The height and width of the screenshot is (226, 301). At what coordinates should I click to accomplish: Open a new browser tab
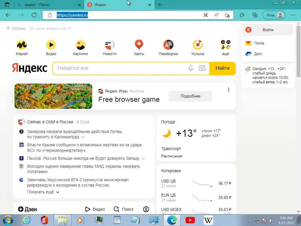(160, 5)
